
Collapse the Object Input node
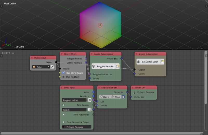[32, 58]
